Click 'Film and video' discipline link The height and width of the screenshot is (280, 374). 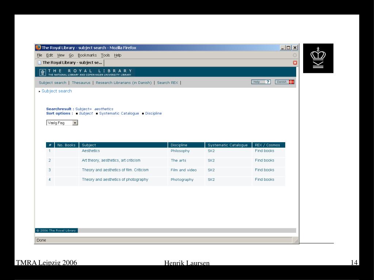pyautogui.click(x=183, y=170)
